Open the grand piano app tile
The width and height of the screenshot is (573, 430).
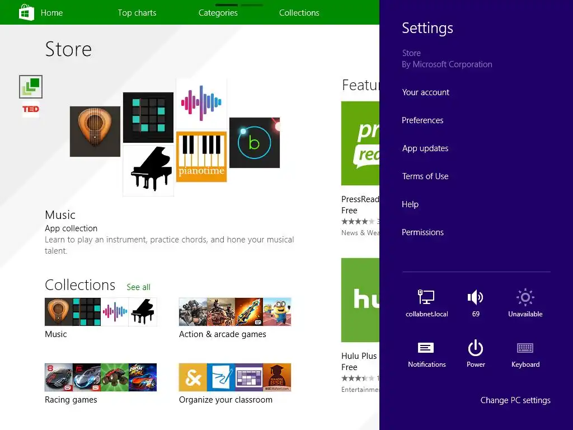coord(148,171)
